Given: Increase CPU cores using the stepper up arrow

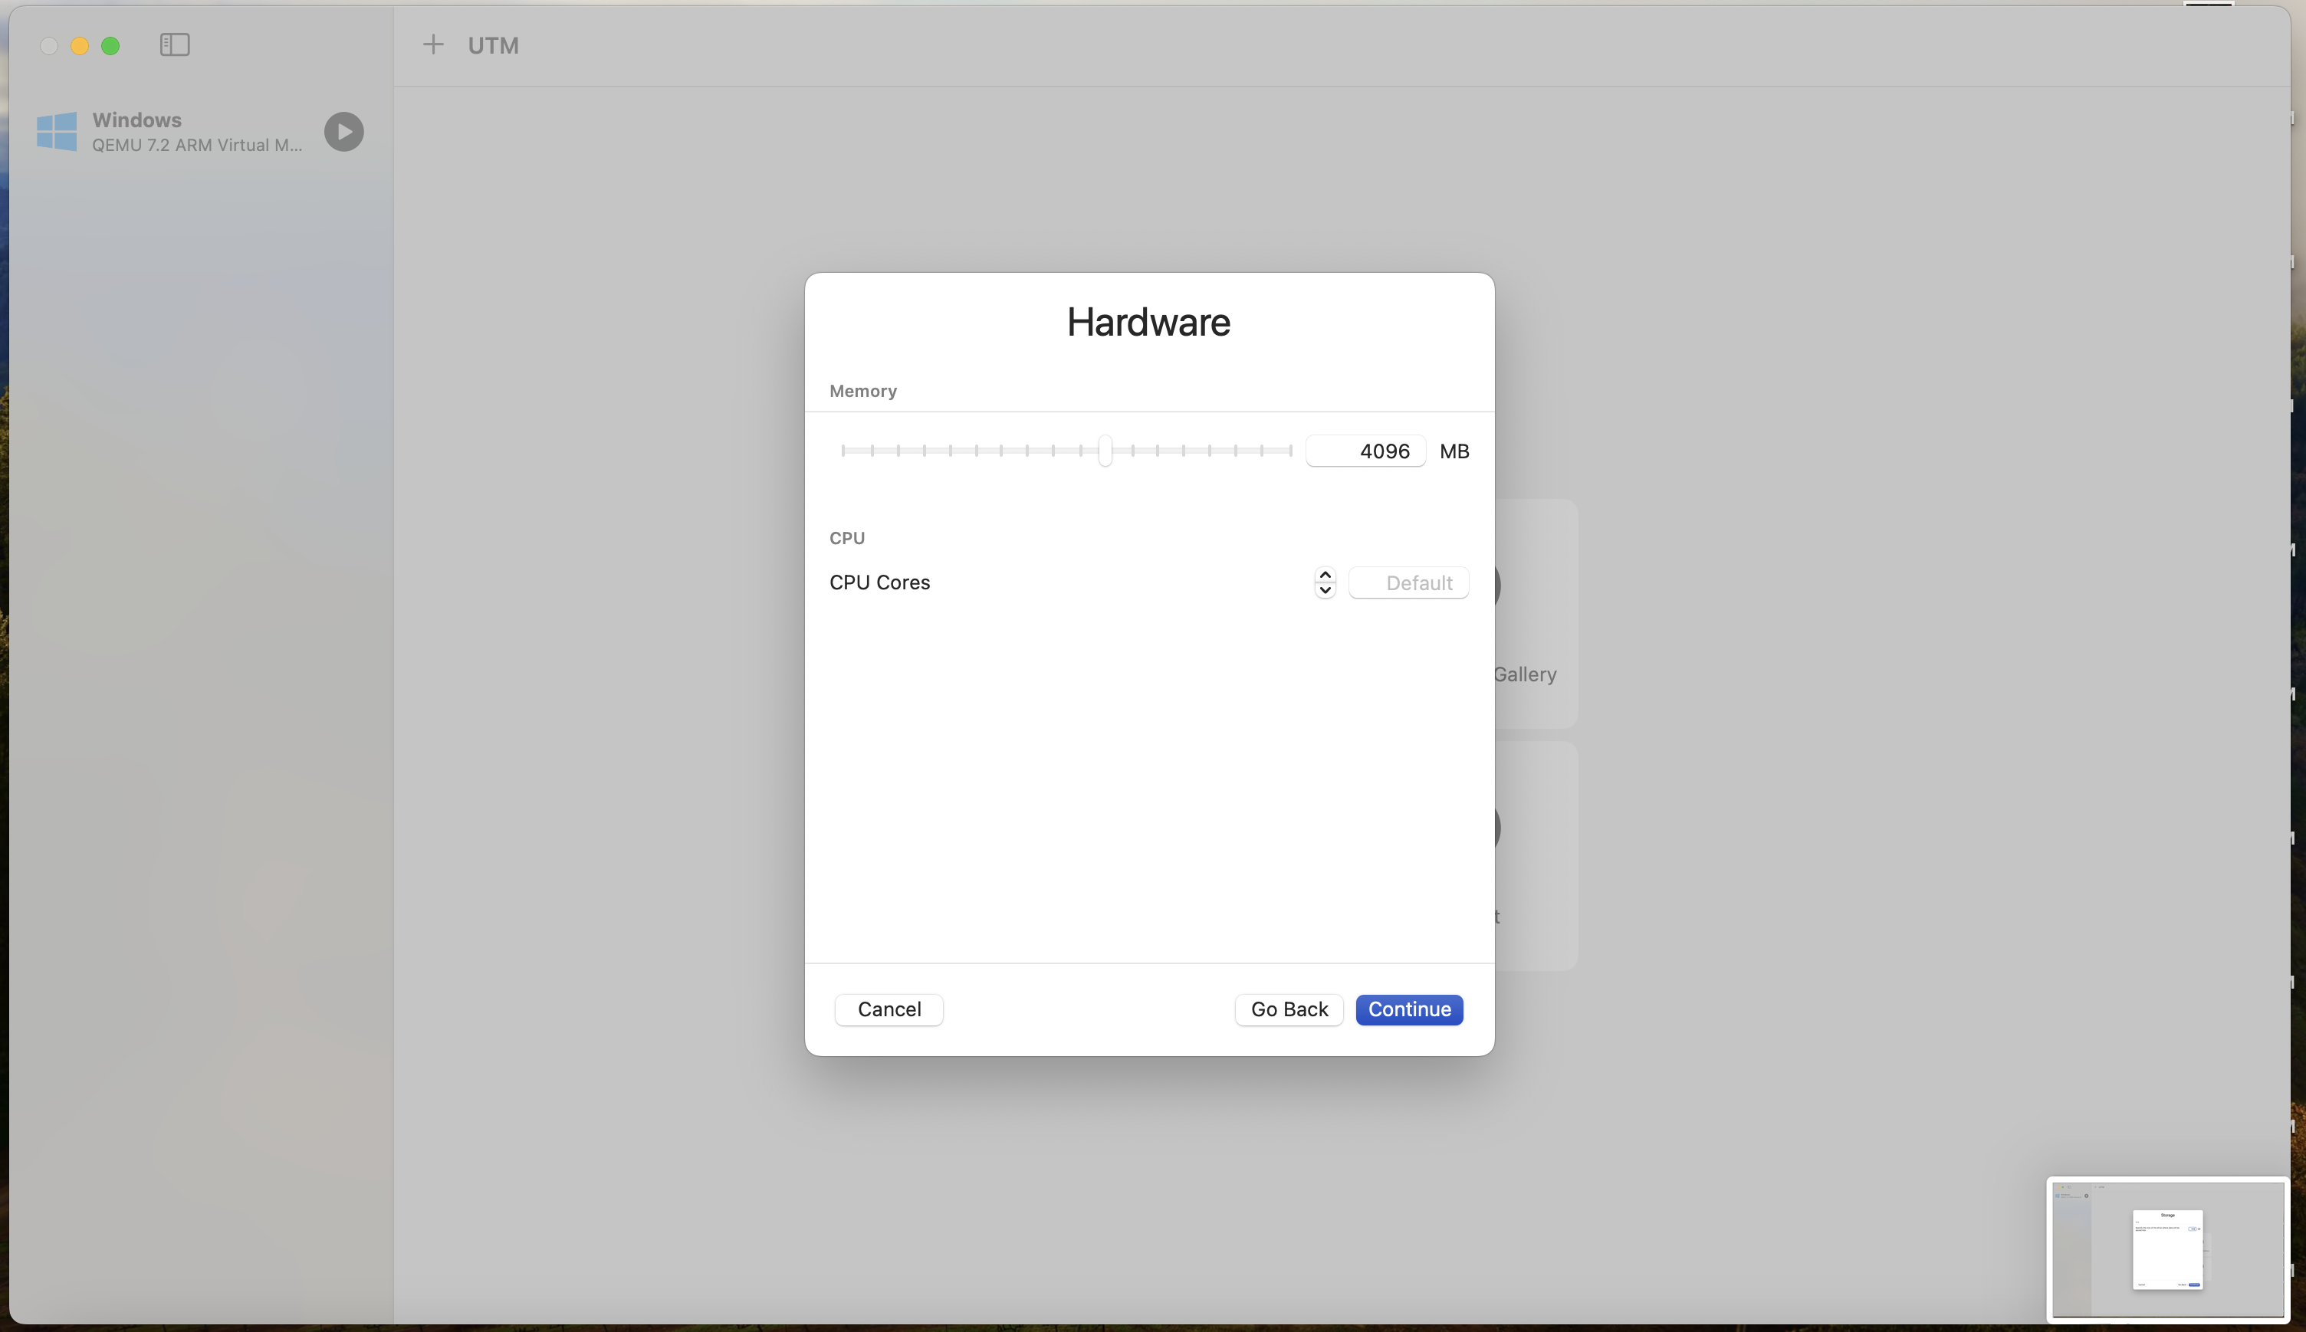Looking at the screenshot, I should pyautogui.click(x=1326, y=575).
